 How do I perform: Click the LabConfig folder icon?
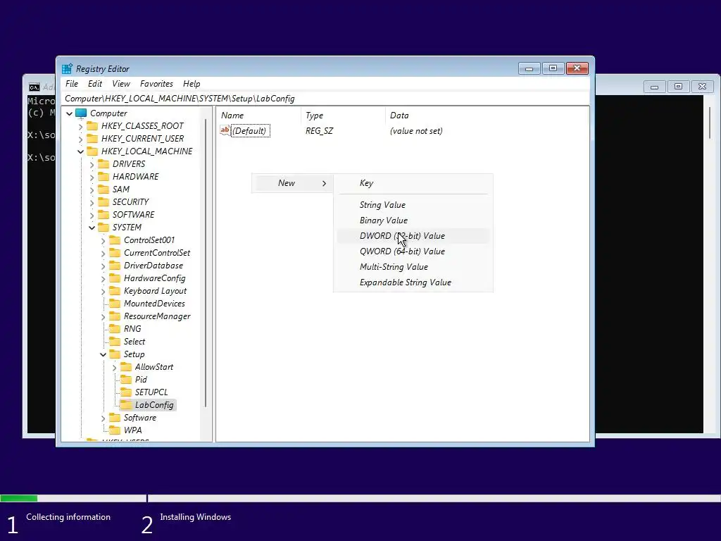[x=126, y=405]
